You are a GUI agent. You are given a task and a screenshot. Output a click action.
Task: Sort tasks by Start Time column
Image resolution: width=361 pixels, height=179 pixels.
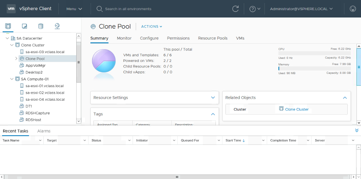(233, 140)
